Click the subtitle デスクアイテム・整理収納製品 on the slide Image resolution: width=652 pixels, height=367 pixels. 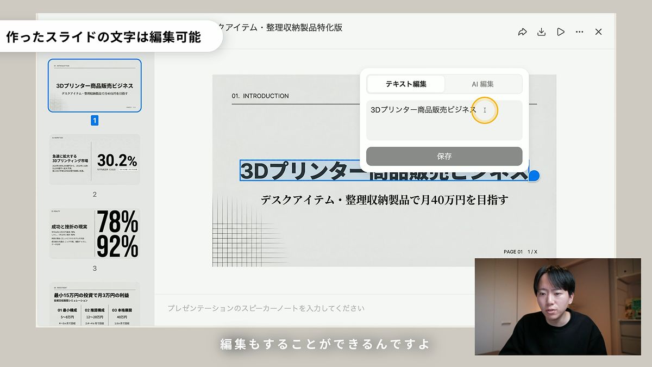tap(384, 200)
